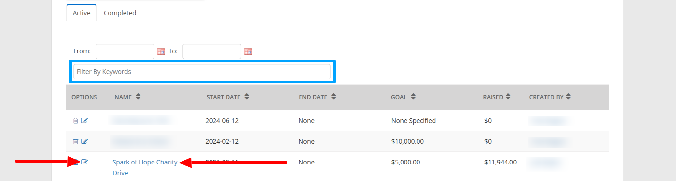This screenshot has height=181, width=676.
Task: Sort campaigns by Start Date arrows
Action: pos(247,97)
